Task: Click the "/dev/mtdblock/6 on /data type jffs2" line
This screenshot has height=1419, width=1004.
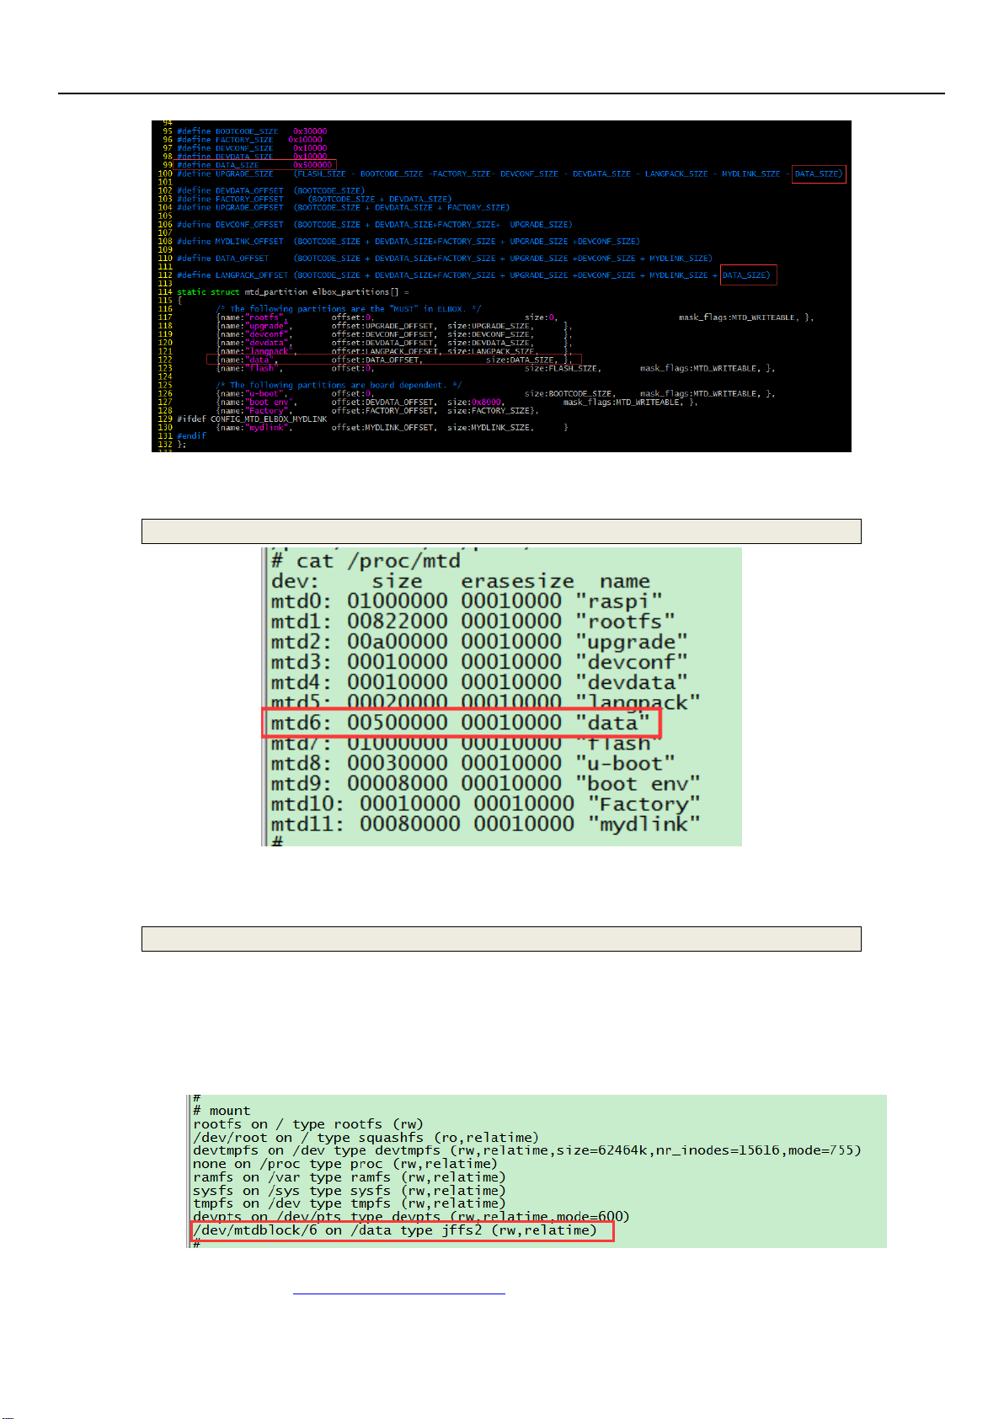Action: [395, 1230]
